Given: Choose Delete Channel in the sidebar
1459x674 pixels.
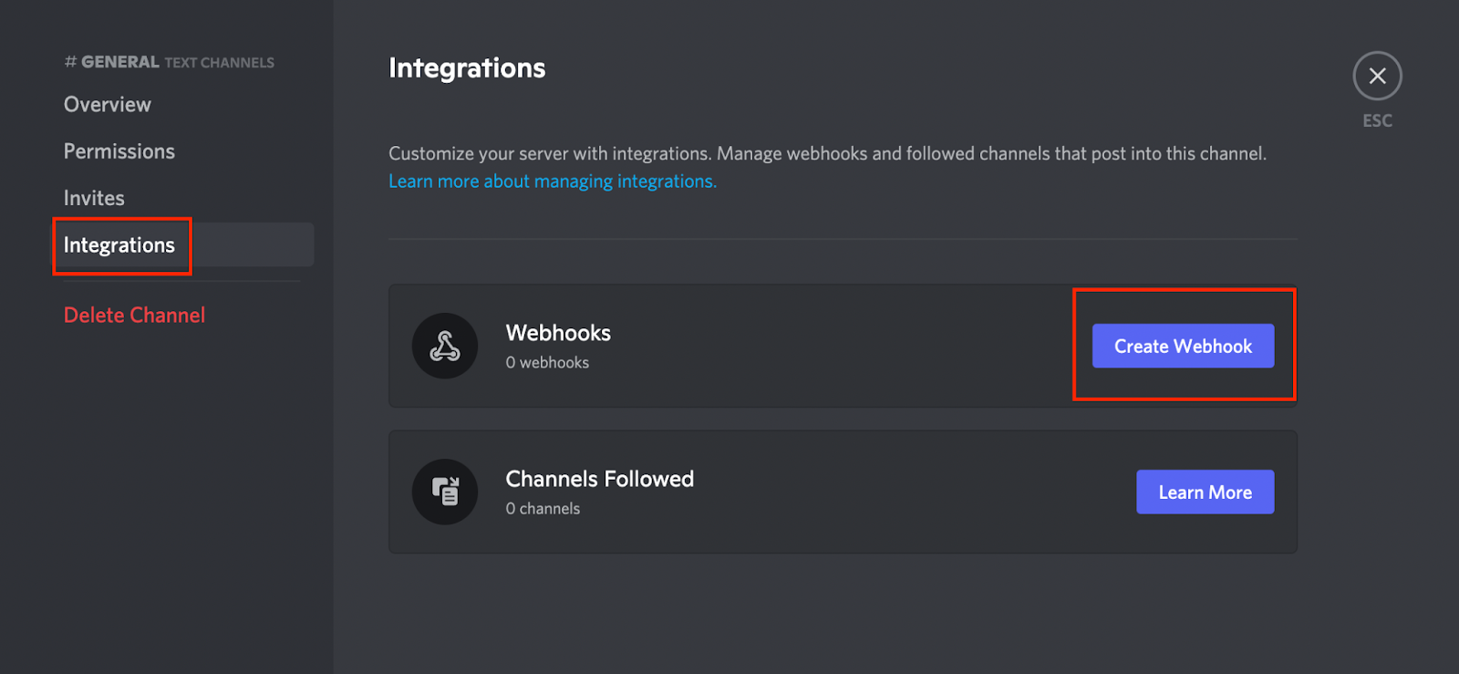Looking at the screenshot, I should pyautogui.click(x=134, y=315).
